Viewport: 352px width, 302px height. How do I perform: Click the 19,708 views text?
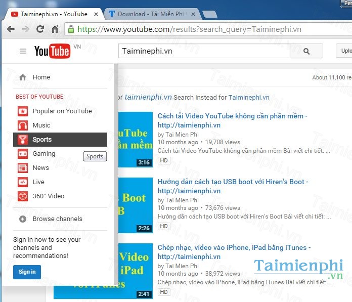tap(223, 142)
